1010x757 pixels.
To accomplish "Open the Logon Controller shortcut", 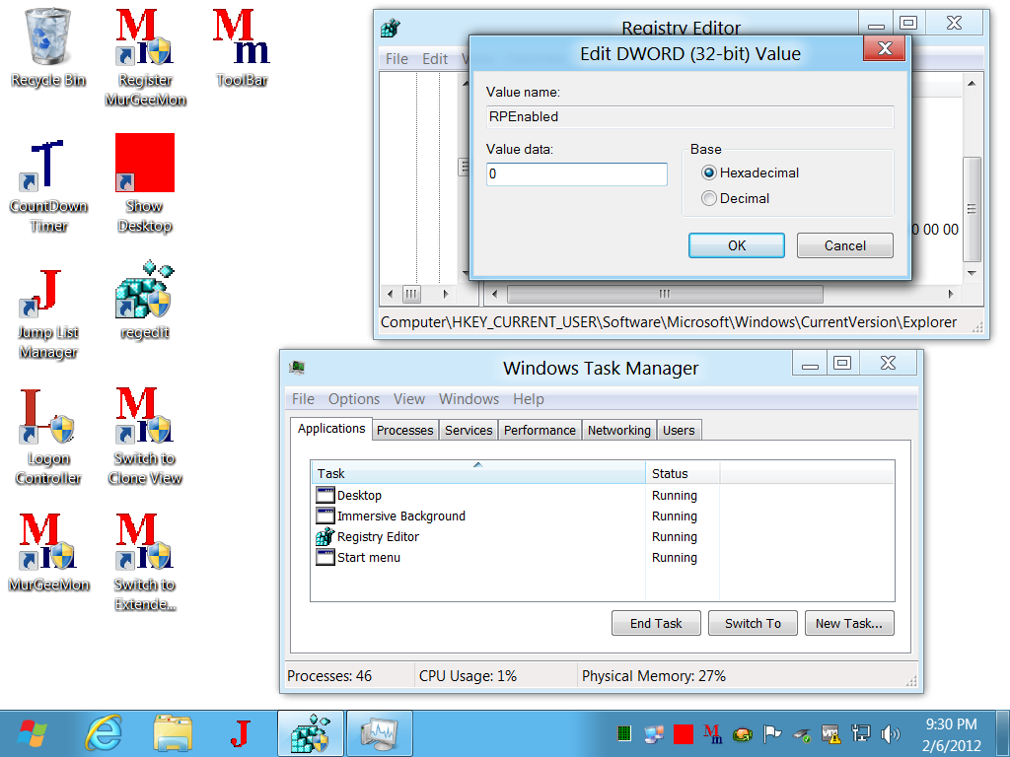I will 48,437.
